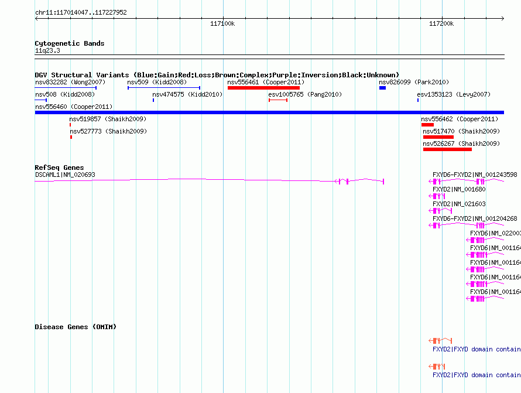Open the nsv509 (Kidd2008) variant label
521x393 pixels.
[157, 82]
